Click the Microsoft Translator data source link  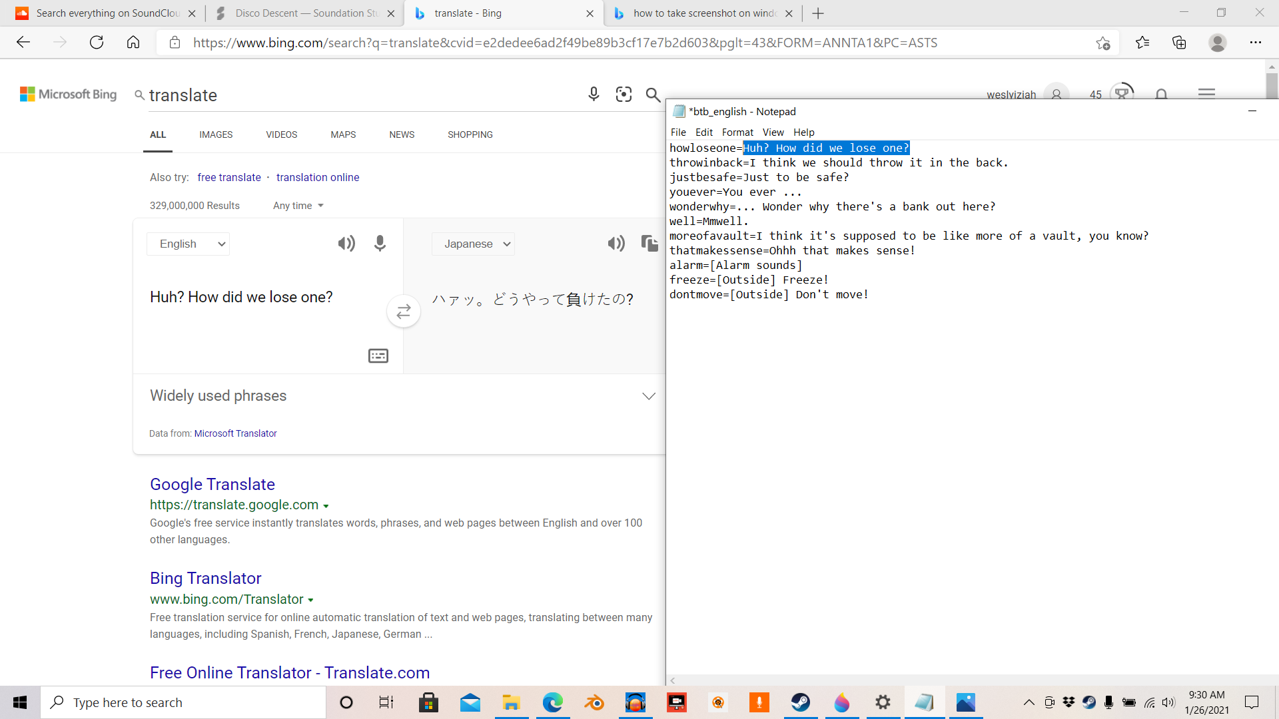(x=235, y=433)
